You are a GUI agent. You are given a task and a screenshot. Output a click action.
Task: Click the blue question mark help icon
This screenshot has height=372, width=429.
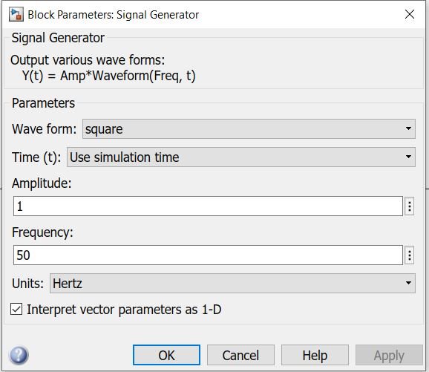click(x=19, y=355)
